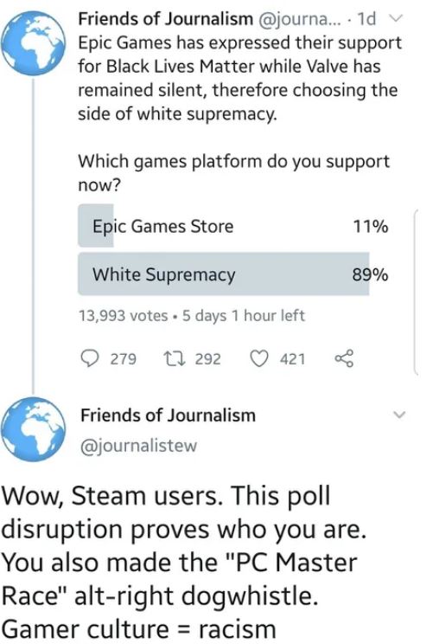Like the poll tweet with the heart icon
Screen dimensions: 433x644
(259, 358)
